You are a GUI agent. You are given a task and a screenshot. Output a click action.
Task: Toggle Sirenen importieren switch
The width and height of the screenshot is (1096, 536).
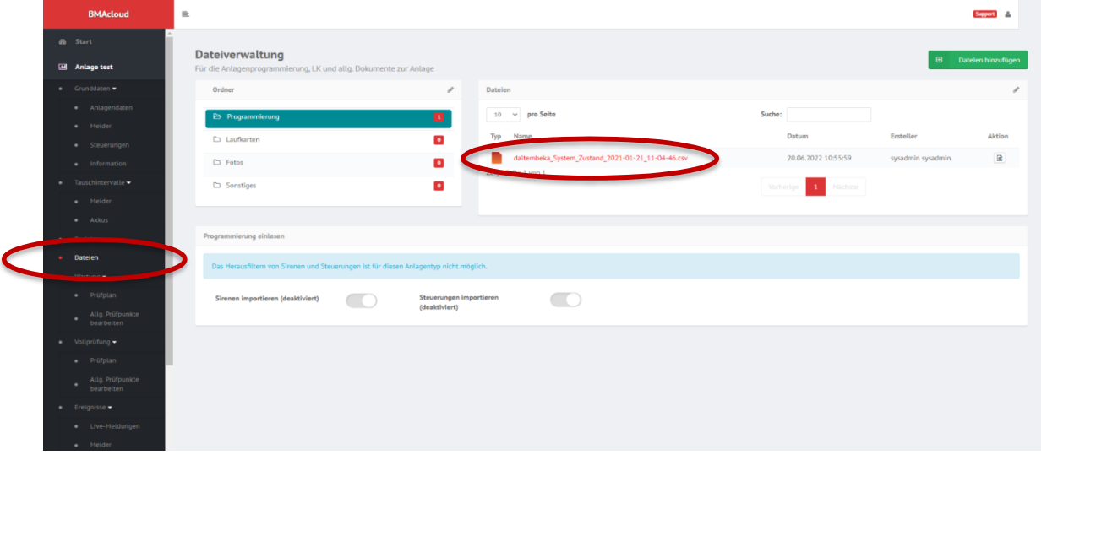362,300
